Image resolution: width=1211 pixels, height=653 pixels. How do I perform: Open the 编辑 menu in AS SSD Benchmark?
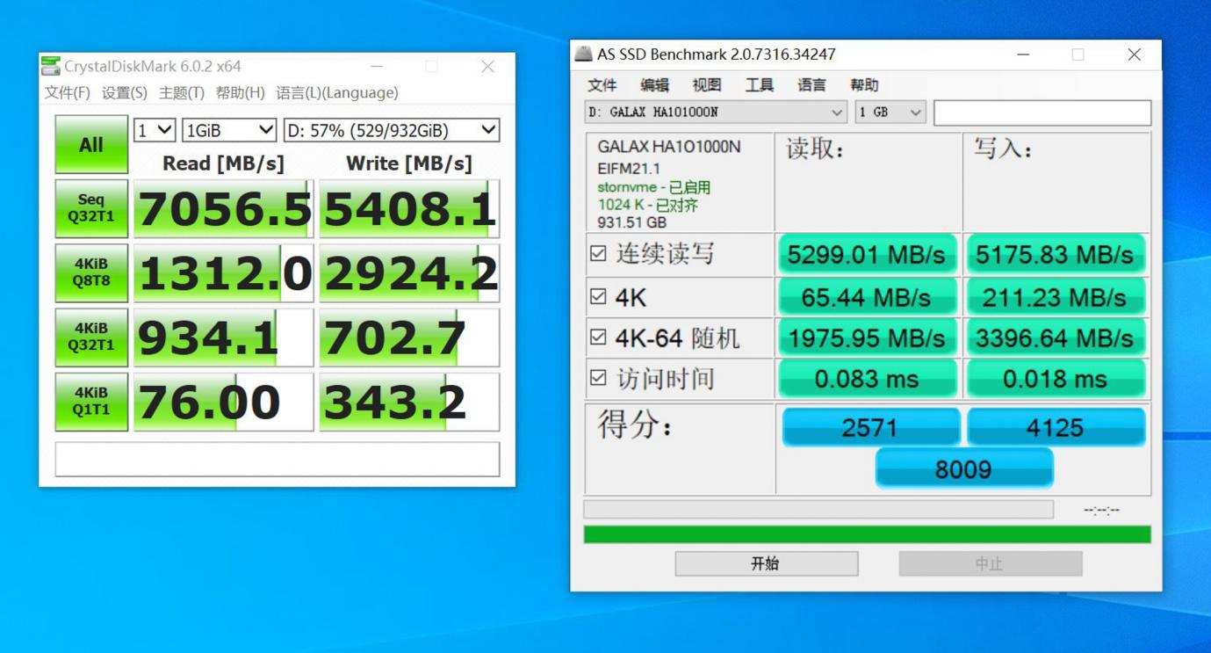(x=654, y=85)
